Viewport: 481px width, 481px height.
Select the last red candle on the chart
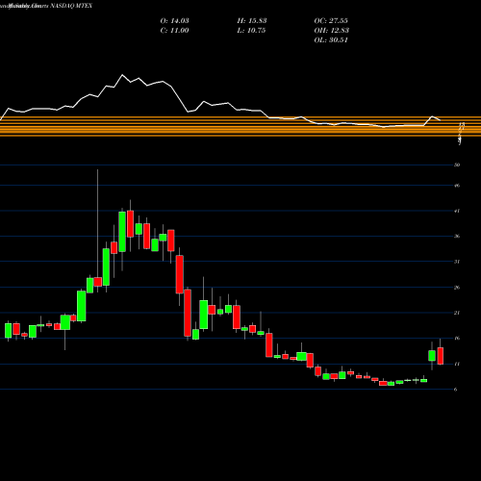pyautogui.click(x=441, y=356)
